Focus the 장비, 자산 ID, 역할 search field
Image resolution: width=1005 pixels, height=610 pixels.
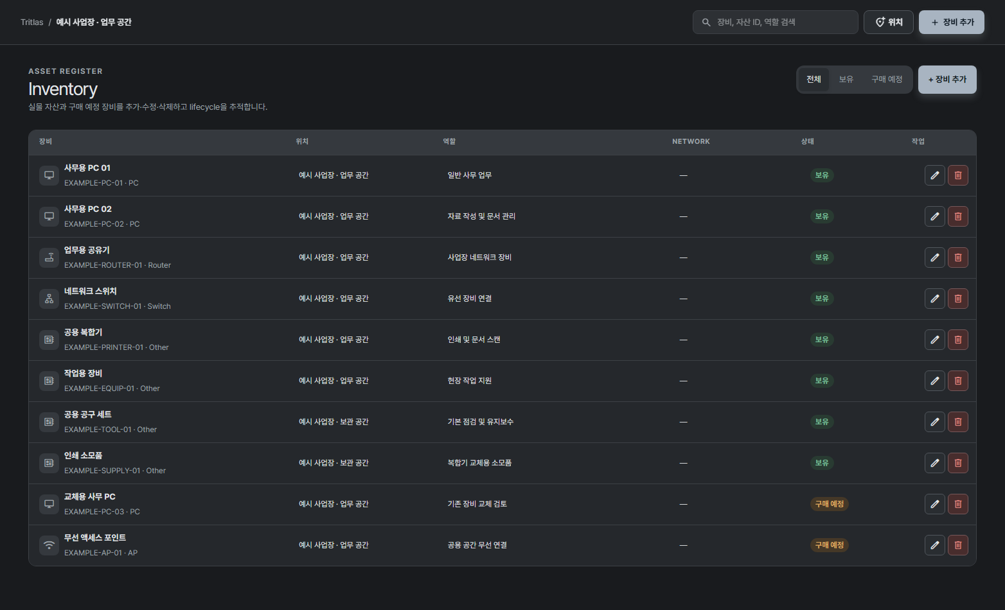(x=776, y=22)
